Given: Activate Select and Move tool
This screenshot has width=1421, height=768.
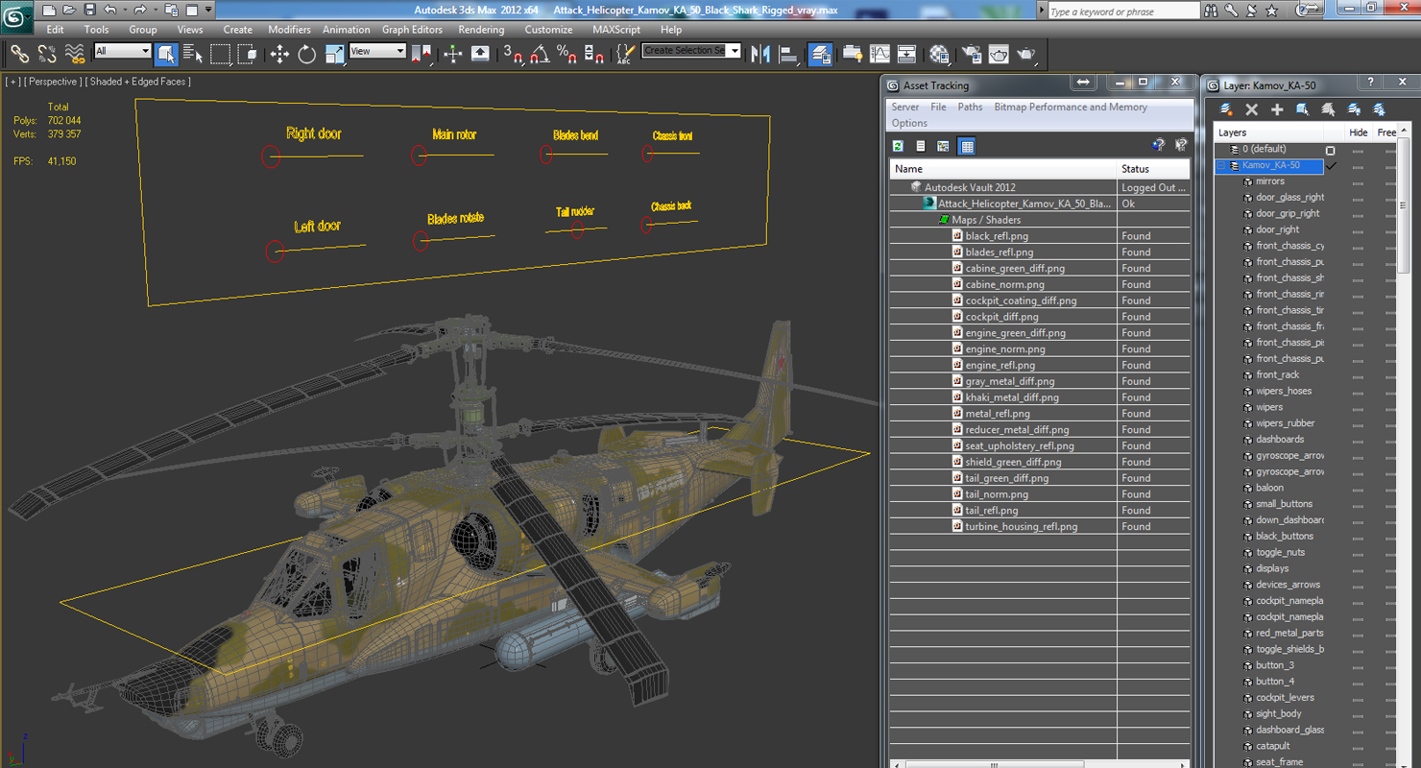Looking at the screenshot, I should [x=279, y=55].
